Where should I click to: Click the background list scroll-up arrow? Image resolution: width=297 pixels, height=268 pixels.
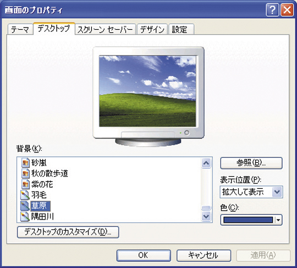tap(206, 163)
